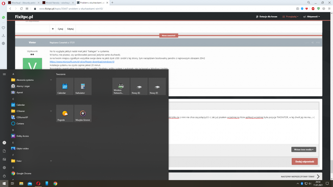Open the Przeglądaj menu on Fixitpc.pl

coord(290,17)
